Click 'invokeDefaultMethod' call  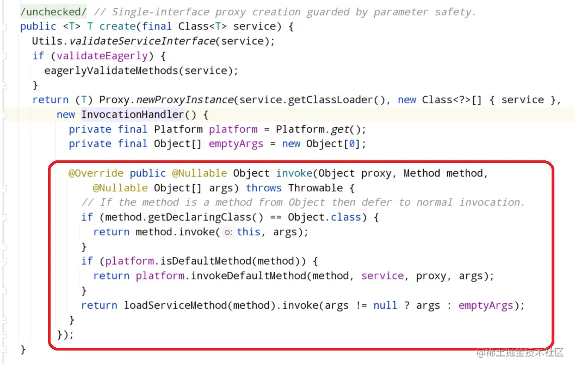click(248, 276)
